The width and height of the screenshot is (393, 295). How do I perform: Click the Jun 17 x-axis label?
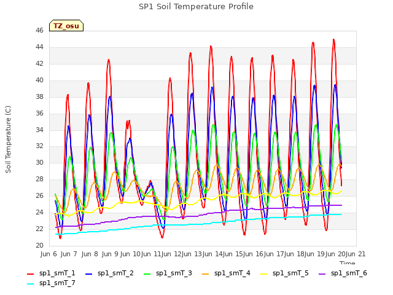(274, 254)
